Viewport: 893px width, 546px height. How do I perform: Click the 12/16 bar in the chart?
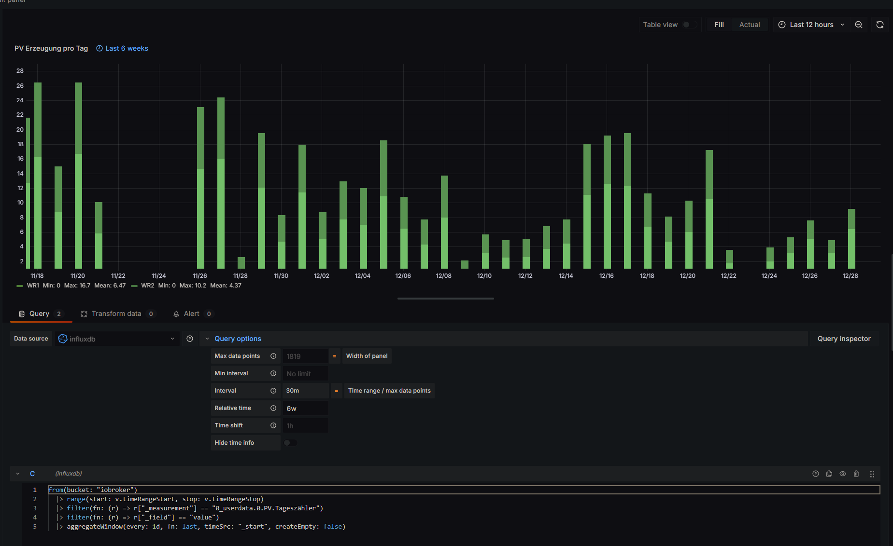pyautogui.click(x=607, y=202)
